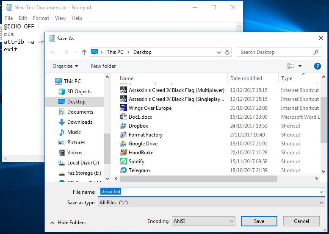Refresh the Desktop folder view

228,52
